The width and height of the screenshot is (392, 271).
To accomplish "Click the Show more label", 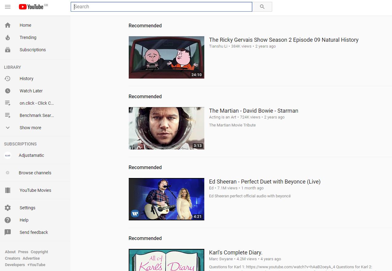I will point(30,128).
